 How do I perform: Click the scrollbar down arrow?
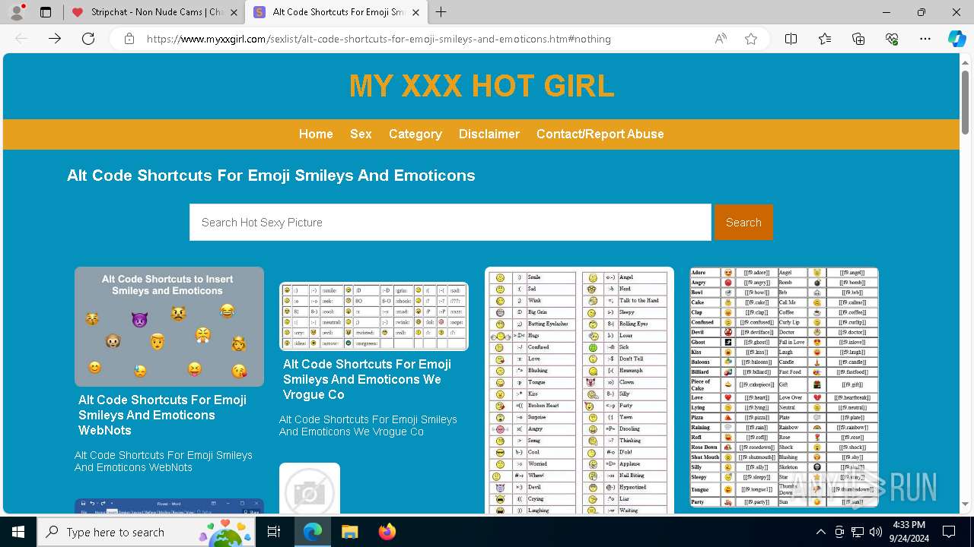(x=966, y=504)
